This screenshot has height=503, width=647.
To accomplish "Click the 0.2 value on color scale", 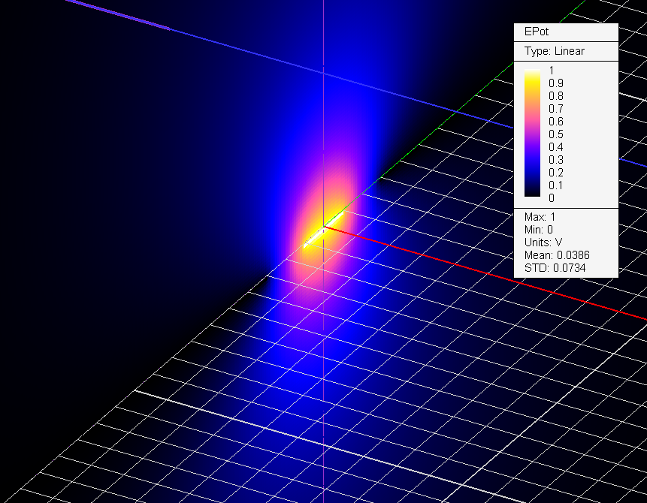I will (555, 173).
